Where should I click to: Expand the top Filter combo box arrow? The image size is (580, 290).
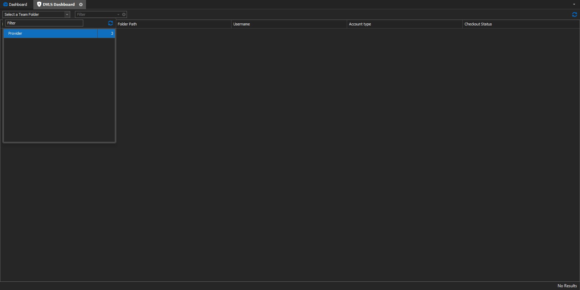pyautogui.click(x=118, y=14)
